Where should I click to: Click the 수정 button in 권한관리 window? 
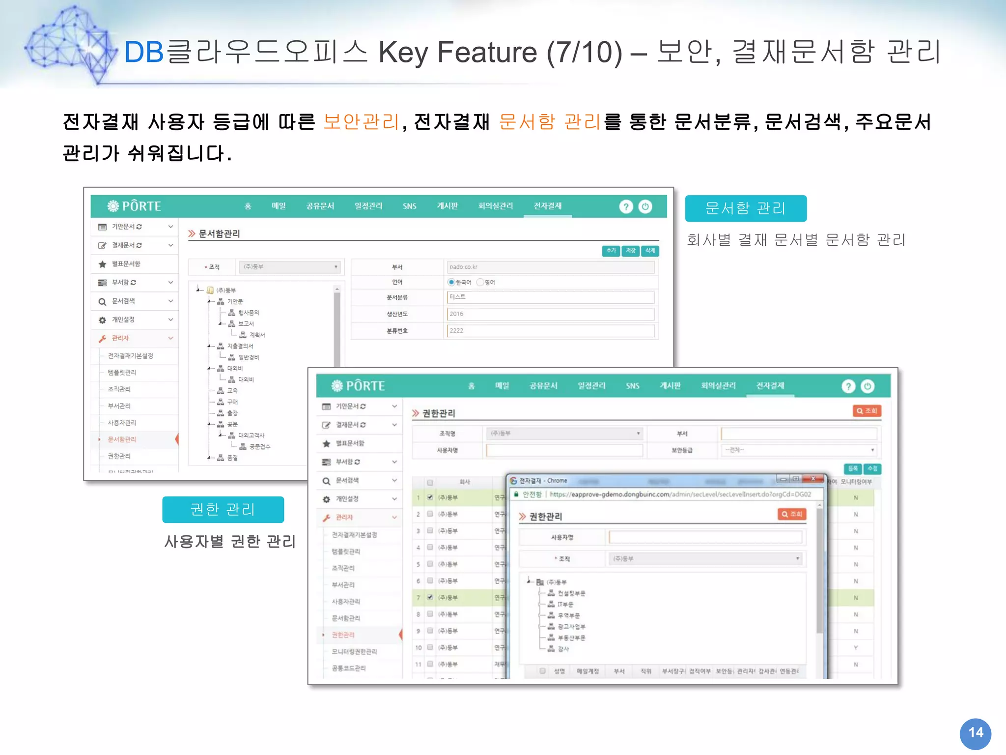point(873,469)
